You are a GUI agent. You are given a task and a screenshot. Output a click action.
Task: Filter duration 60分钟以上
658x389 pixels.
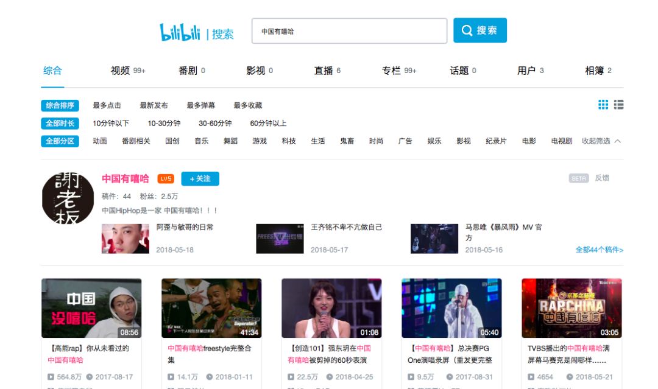coord(268,123)
